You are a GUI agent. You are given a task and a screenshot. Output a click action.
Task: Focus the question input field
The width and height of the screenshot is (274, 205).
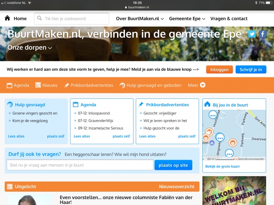click(x=80, y=165)
